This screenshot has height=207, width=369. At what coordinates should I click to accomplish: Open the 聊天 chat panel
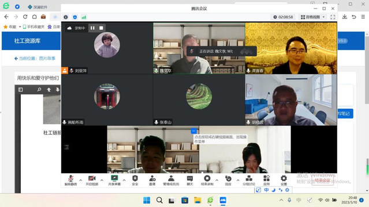pyautogui.click(x=189, y=181)
